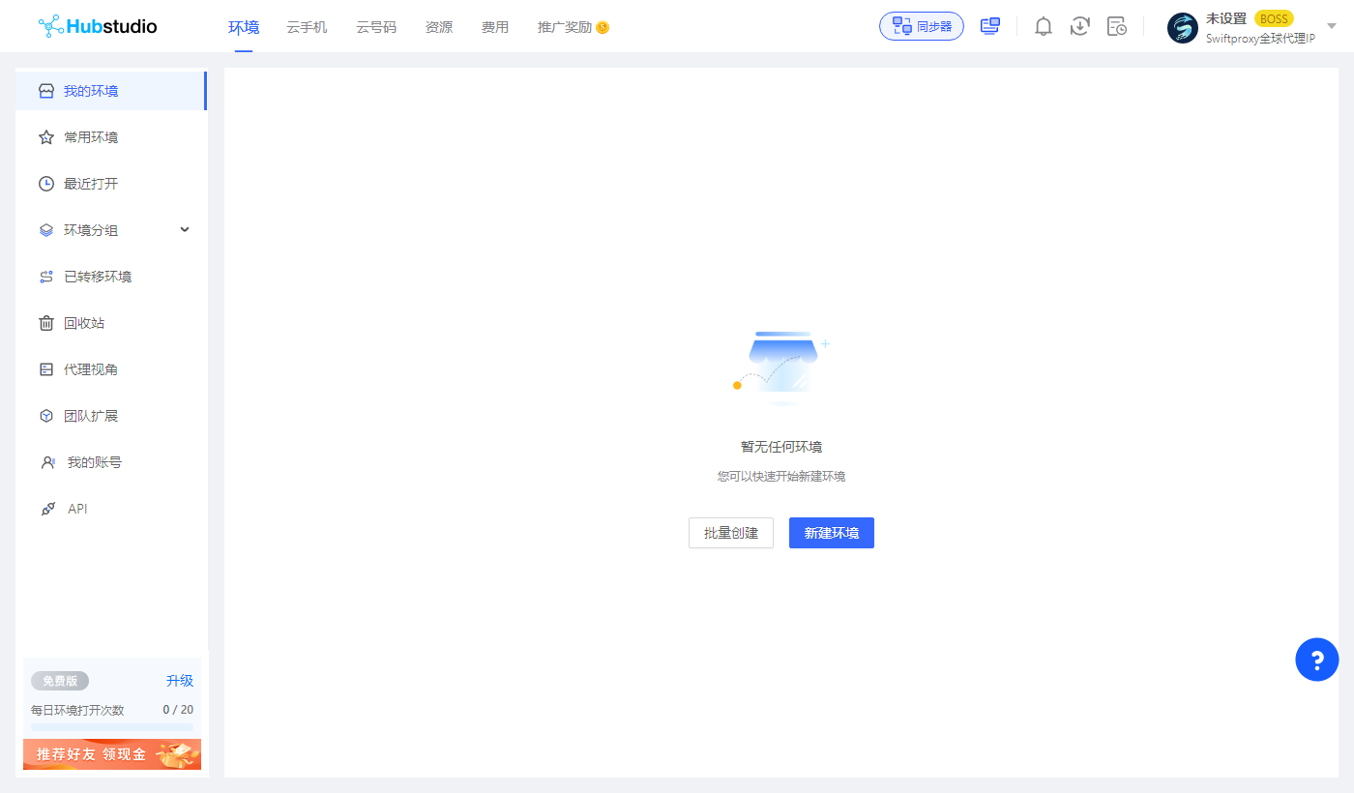1354x793 pixels.
Task: Click the Hubstudio logo
Action: tap(97, 26)
